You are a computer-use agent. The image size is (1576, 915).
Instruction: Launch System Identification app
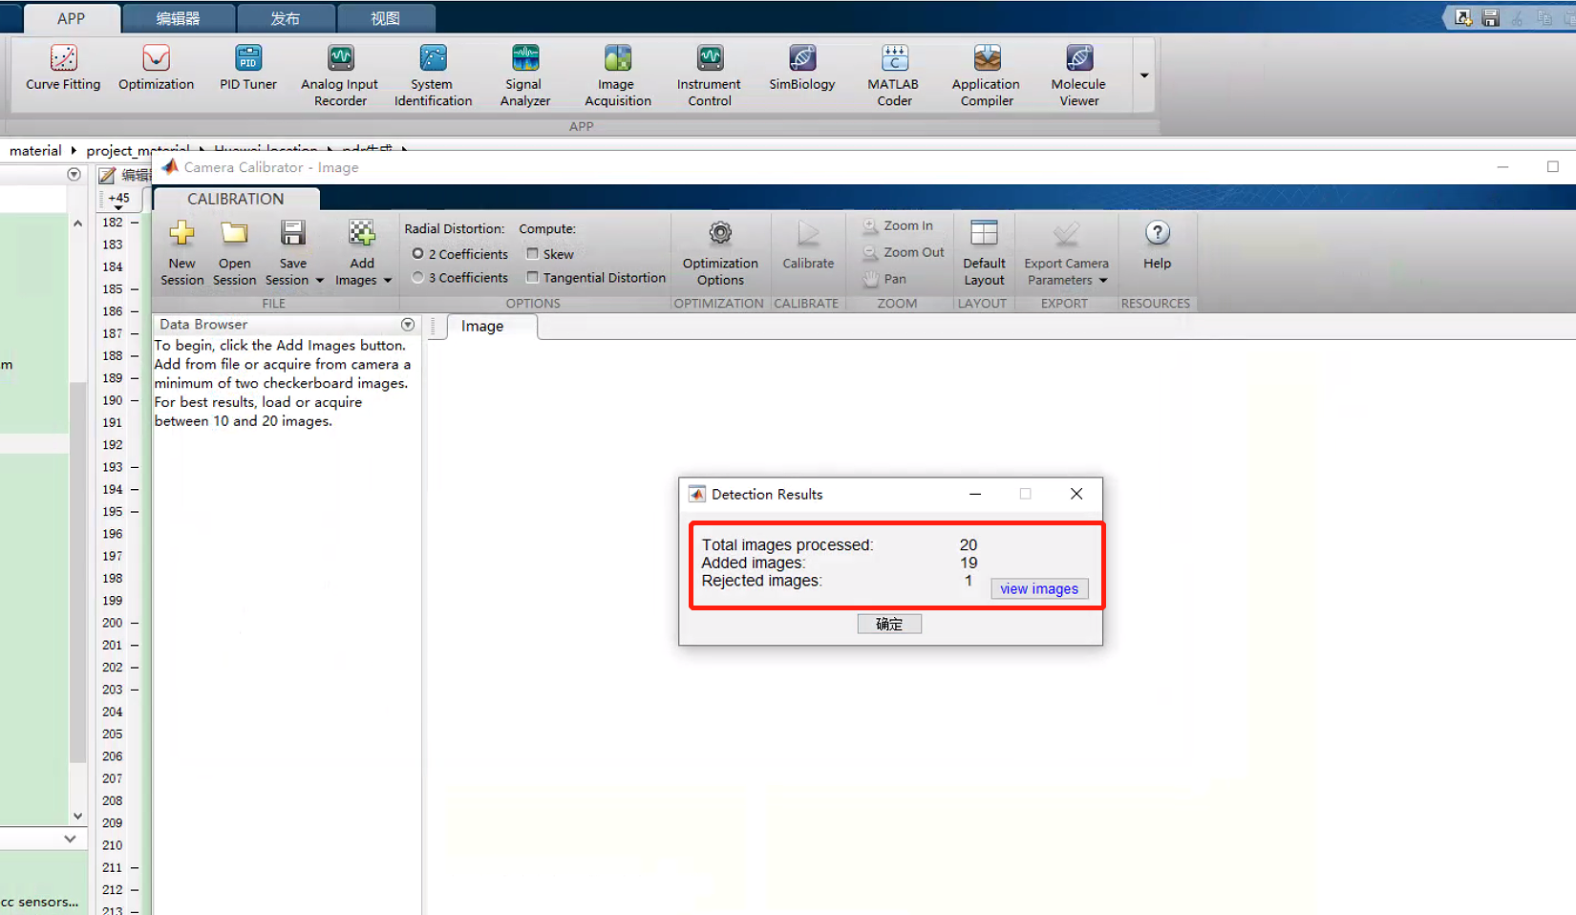pos(433,75)
